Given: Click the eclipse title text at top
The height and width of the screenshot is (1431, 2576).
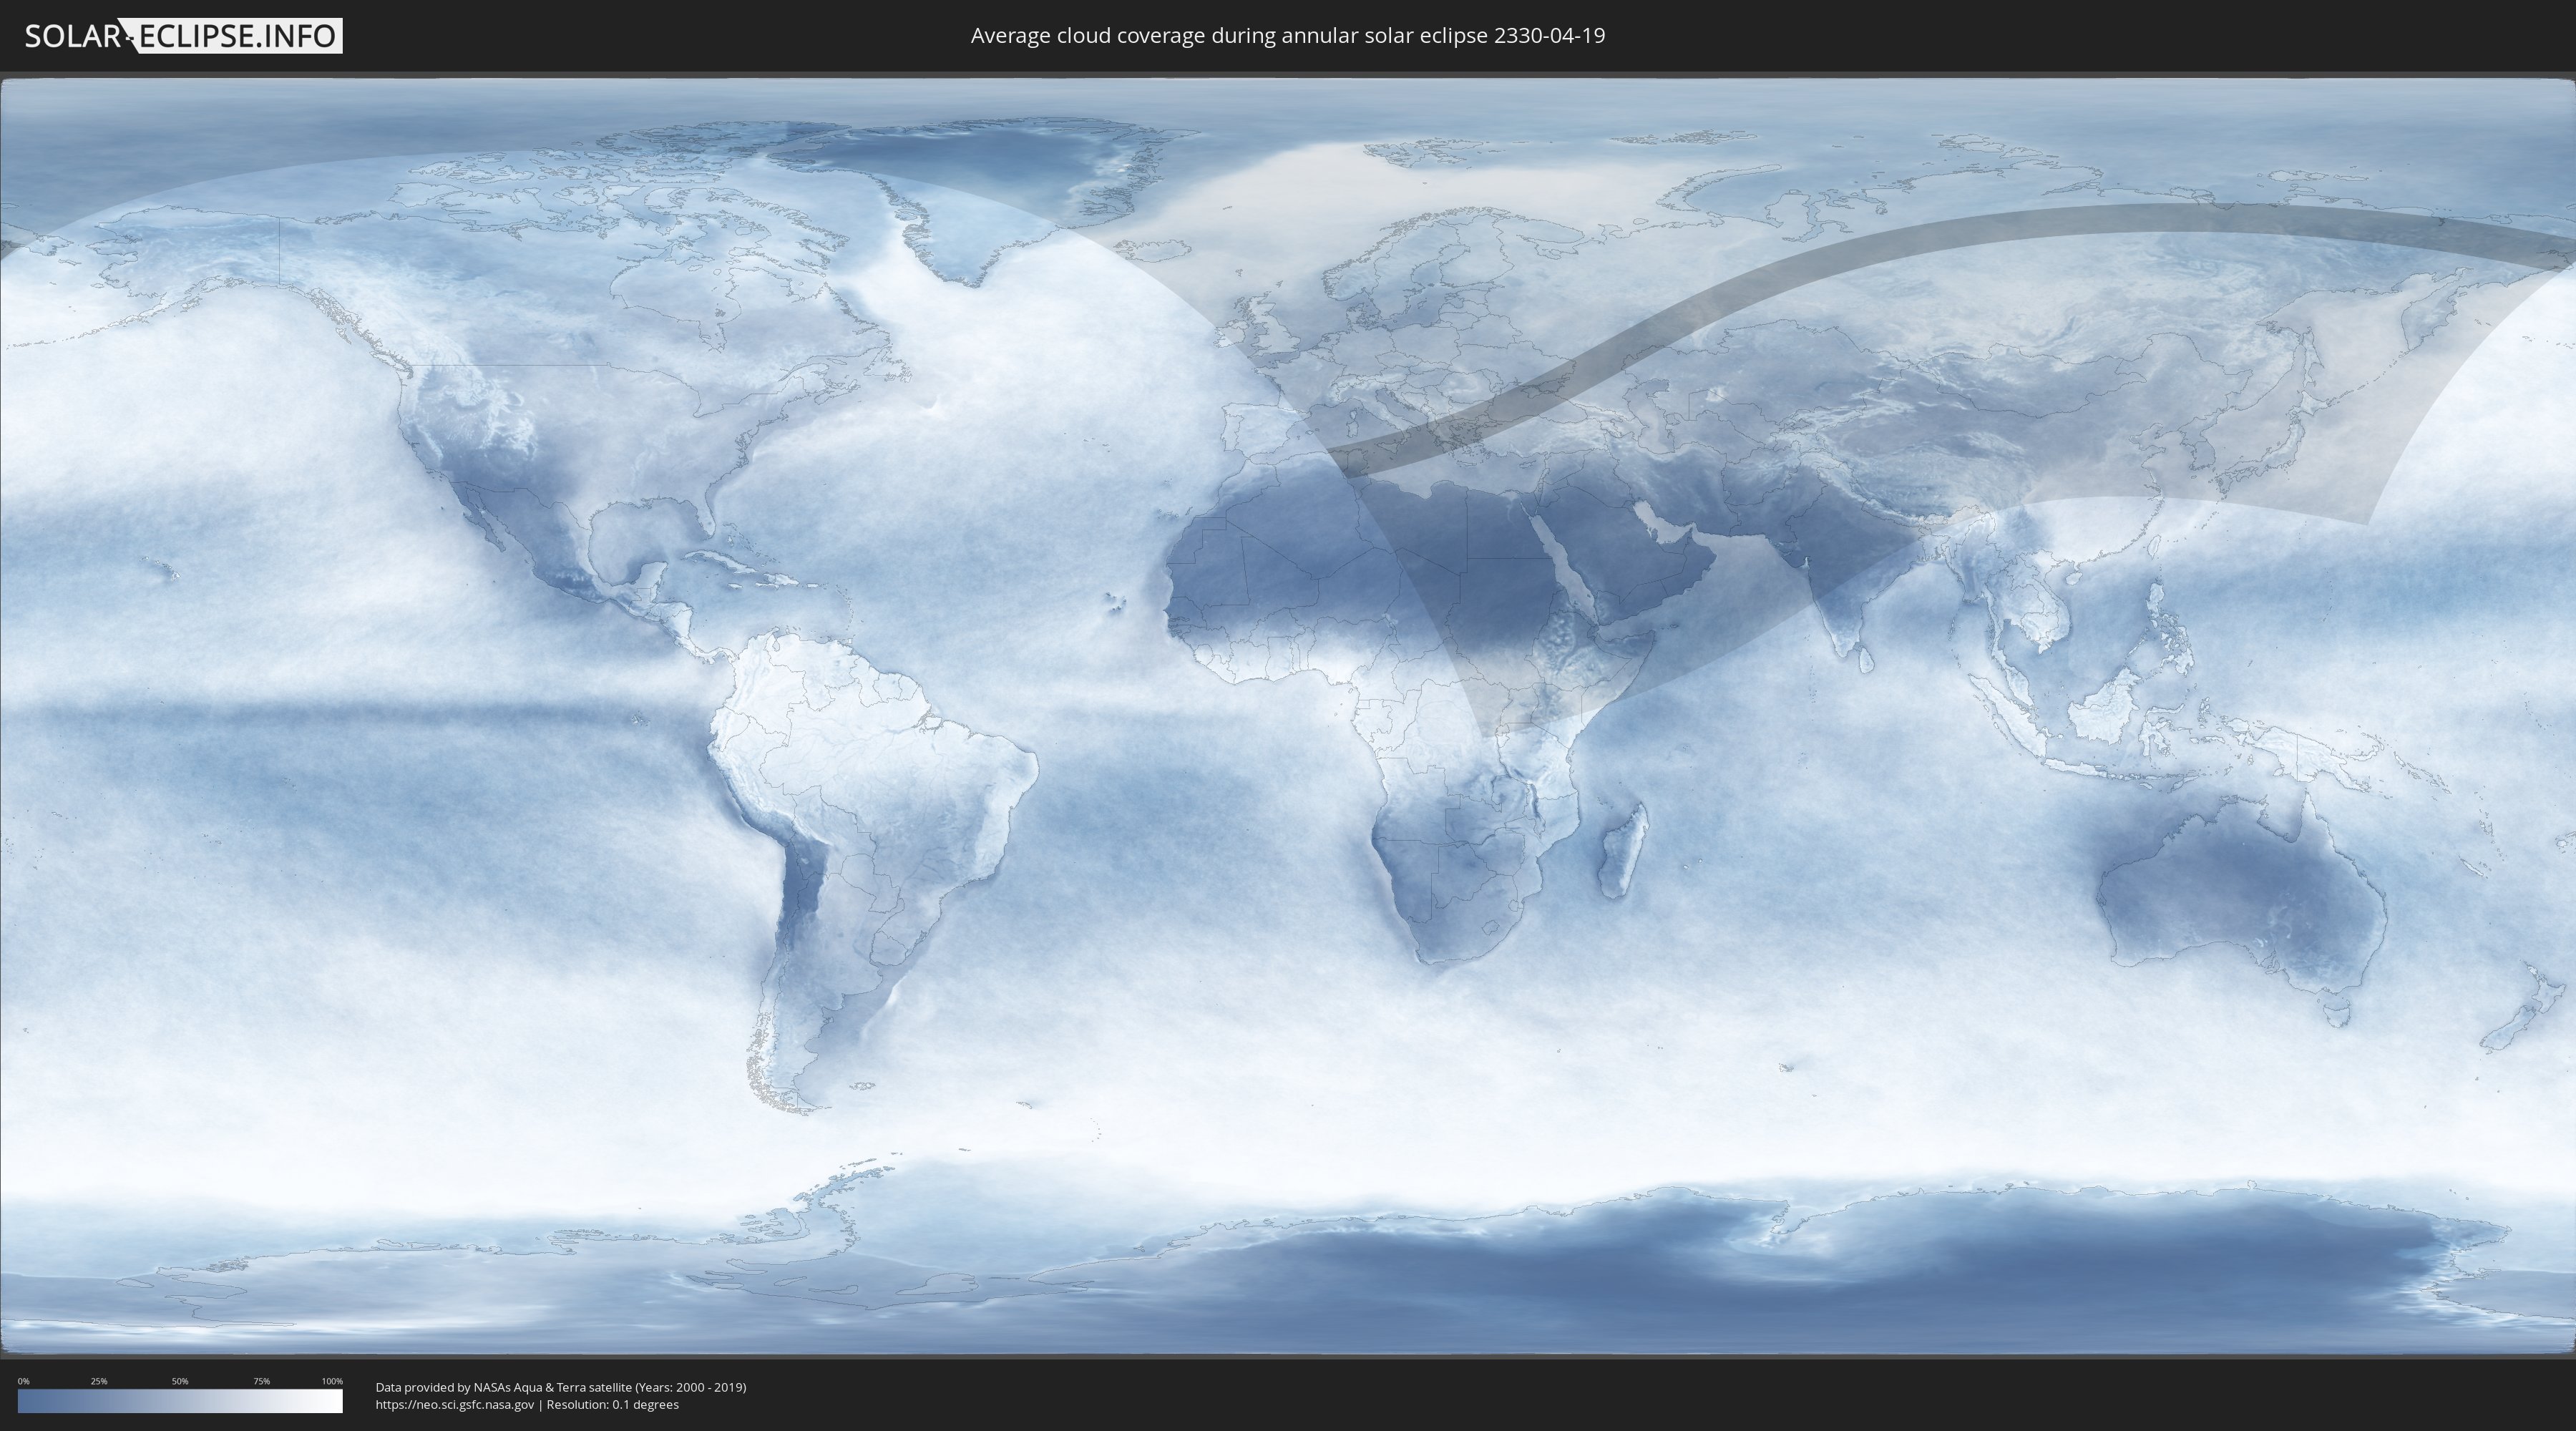Looking at the screenshot, I should pyautogui.click(x=1287, y=36).
